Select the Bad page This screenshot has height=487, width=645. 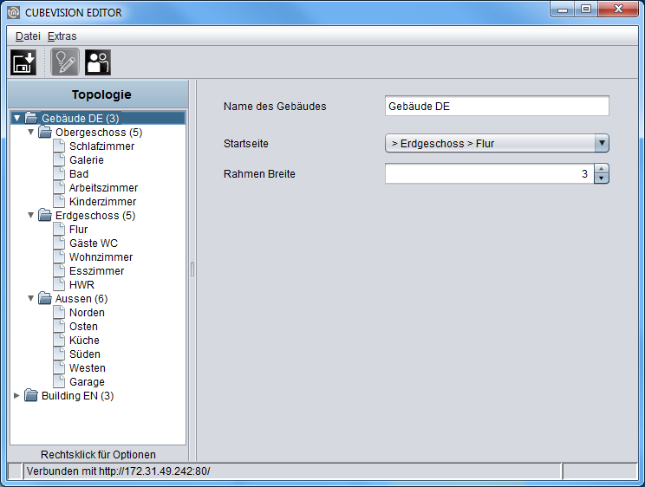pos(79,173)
